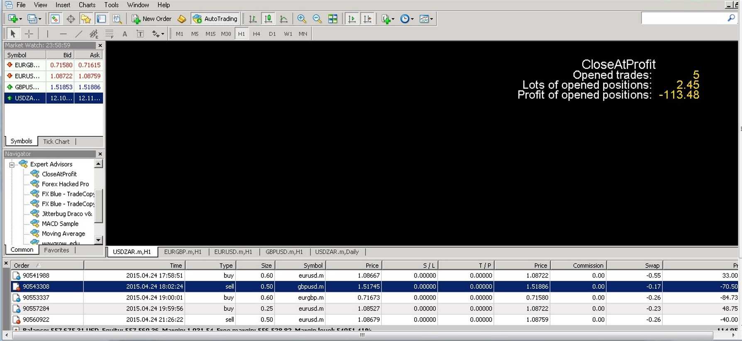The width and height of the screenshot is (742, 341).
Task: Click the Tile Windows icon
Action: (333, 19)
